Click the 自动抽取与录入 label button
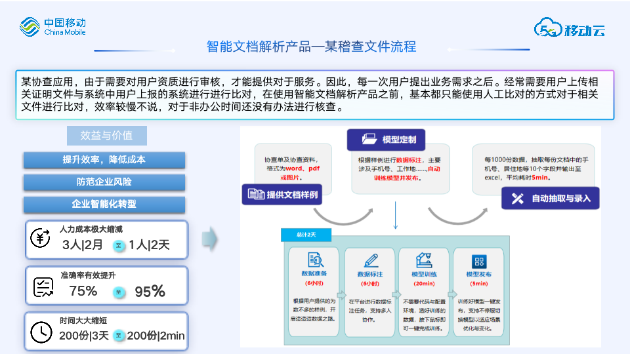The height and width of the screenshot is (354, 630). click(551, 198)
